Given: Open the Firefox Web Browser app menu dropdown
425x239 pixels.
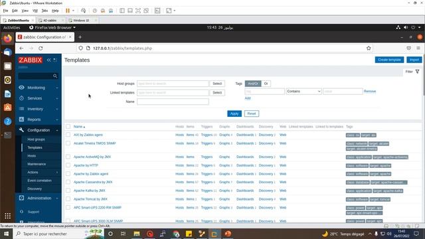Looking at the screenshot, I should (52, 27).
